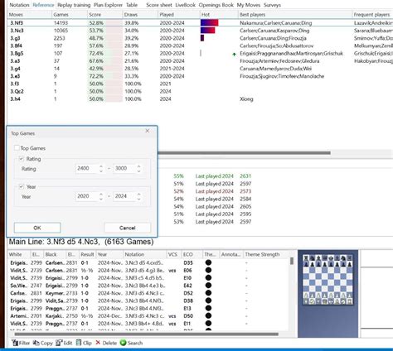393x351 pixels.
Task: Click the chessboard preview thumbnail
Action: 327,280
